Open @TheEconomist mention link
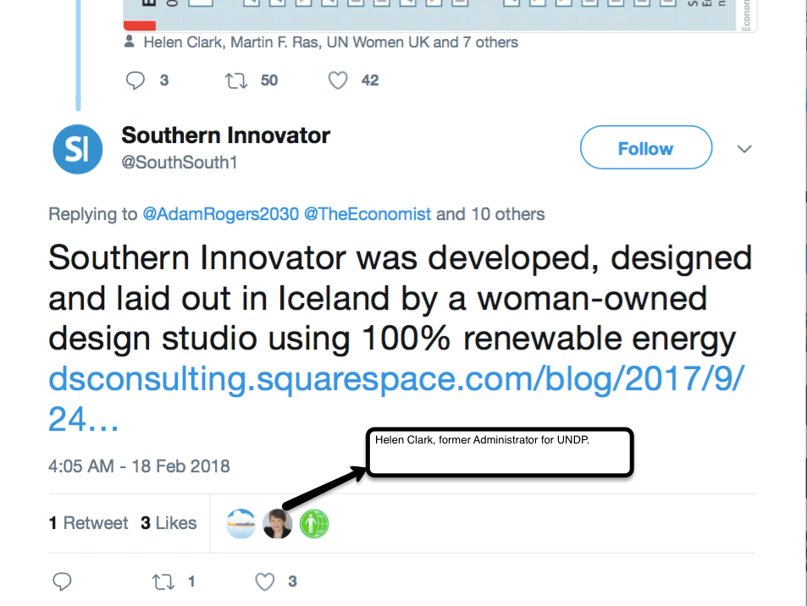The image size is (807, 606). pyautogui.click(x=368, y=214)
